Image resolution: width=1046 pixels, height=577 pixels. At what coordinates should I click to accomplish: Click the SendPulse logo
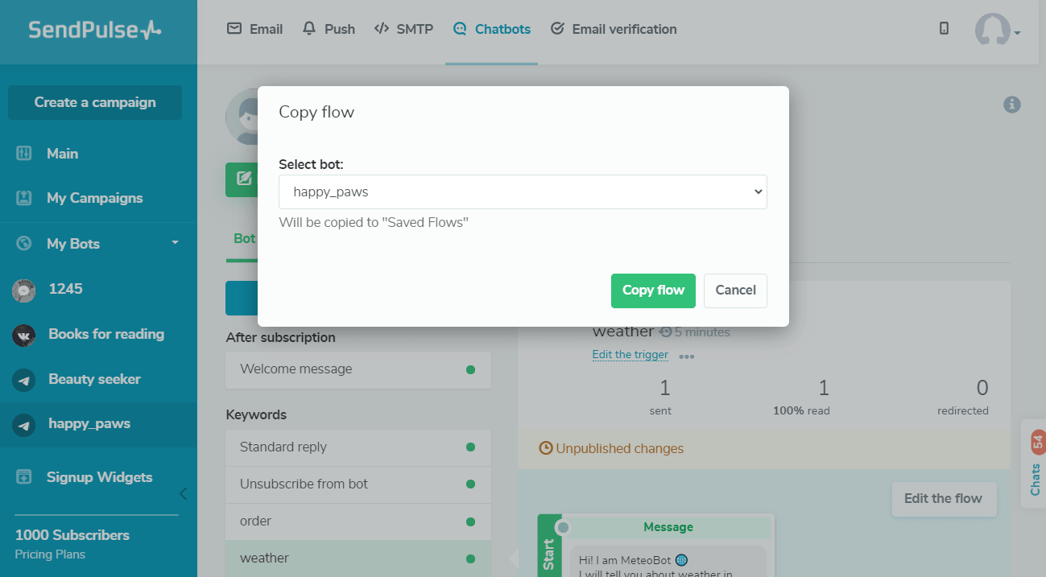[x=95, y=30]
